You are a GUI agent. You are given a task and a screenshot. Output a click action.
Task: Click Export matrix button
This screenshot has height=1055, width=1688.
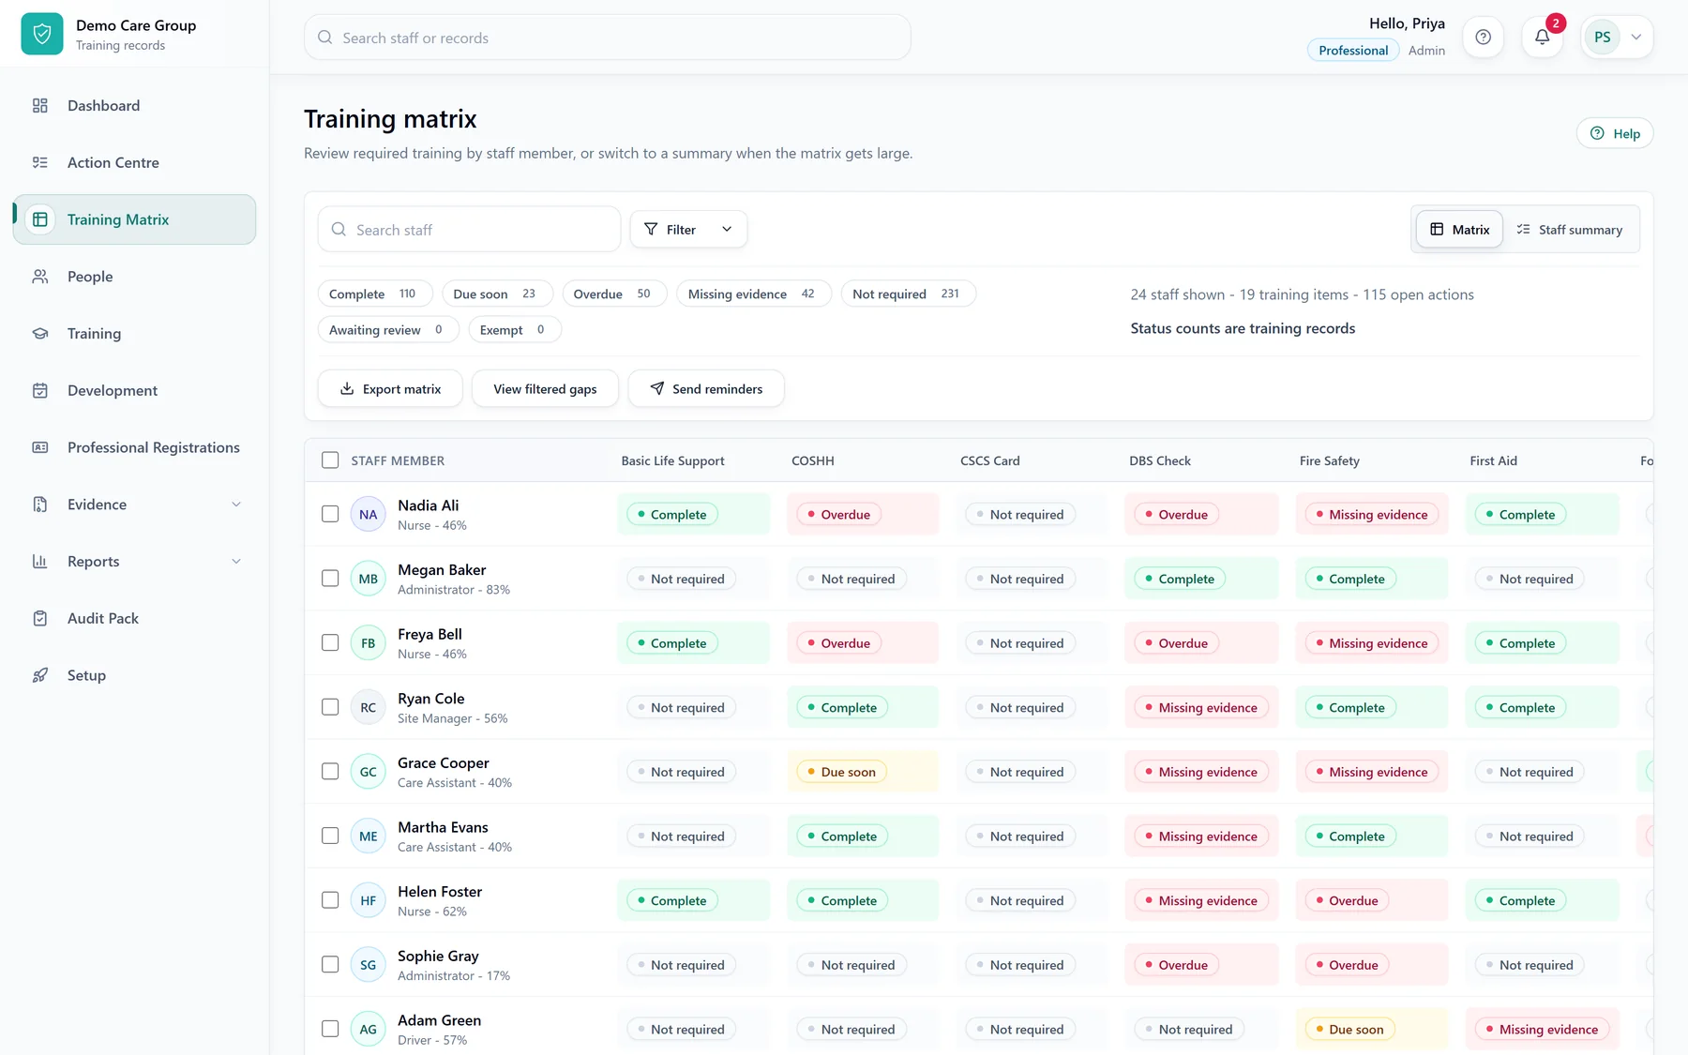coord(390,388)
